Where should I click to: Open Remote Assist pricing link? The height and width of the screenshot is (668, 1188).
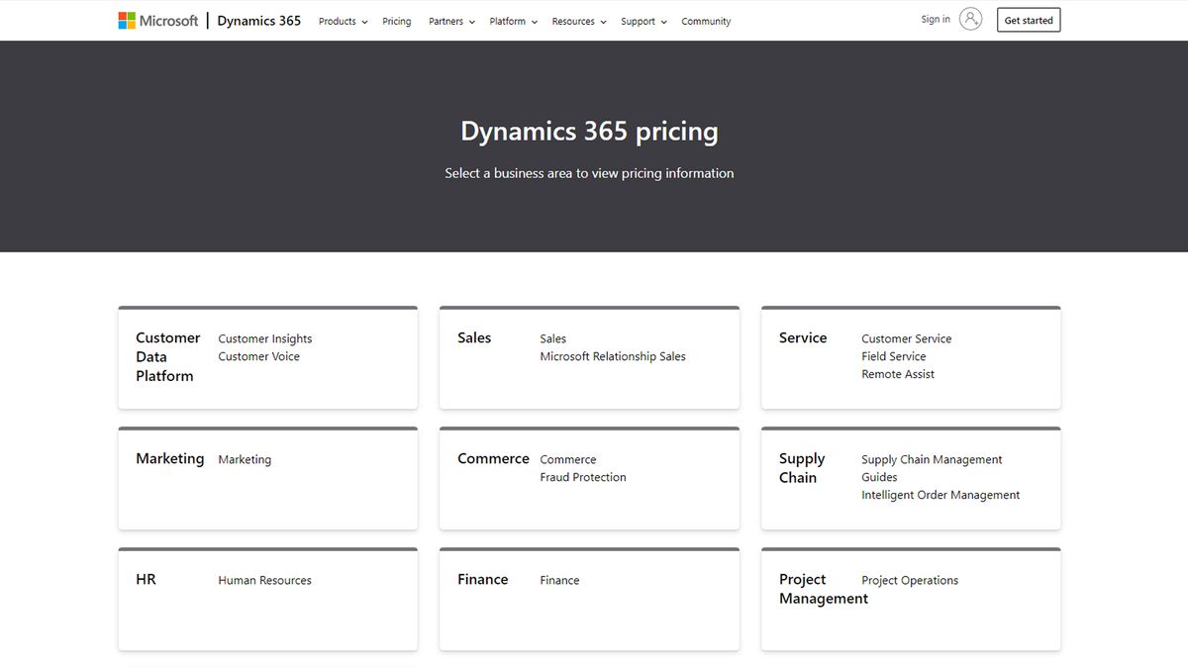coord(898,374)
